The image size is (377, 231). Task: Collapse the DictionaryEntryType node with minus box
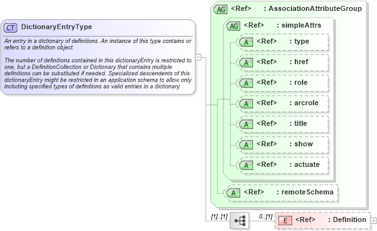tap(198, 57)
